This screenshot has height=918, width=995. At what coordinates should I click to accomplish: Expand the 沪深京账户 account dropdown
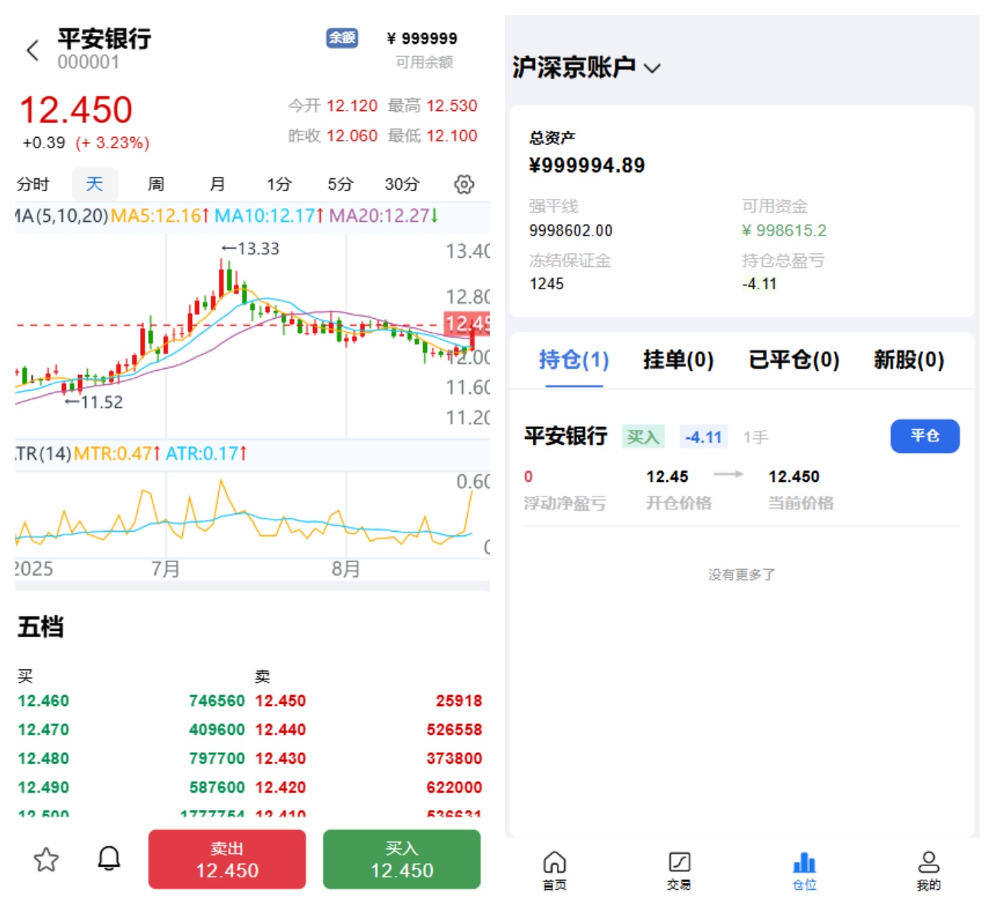click(x=652, y=68)
